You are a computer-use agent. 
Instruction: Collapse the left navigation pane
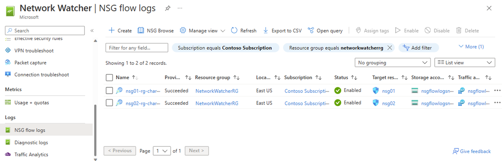point(92,31)
